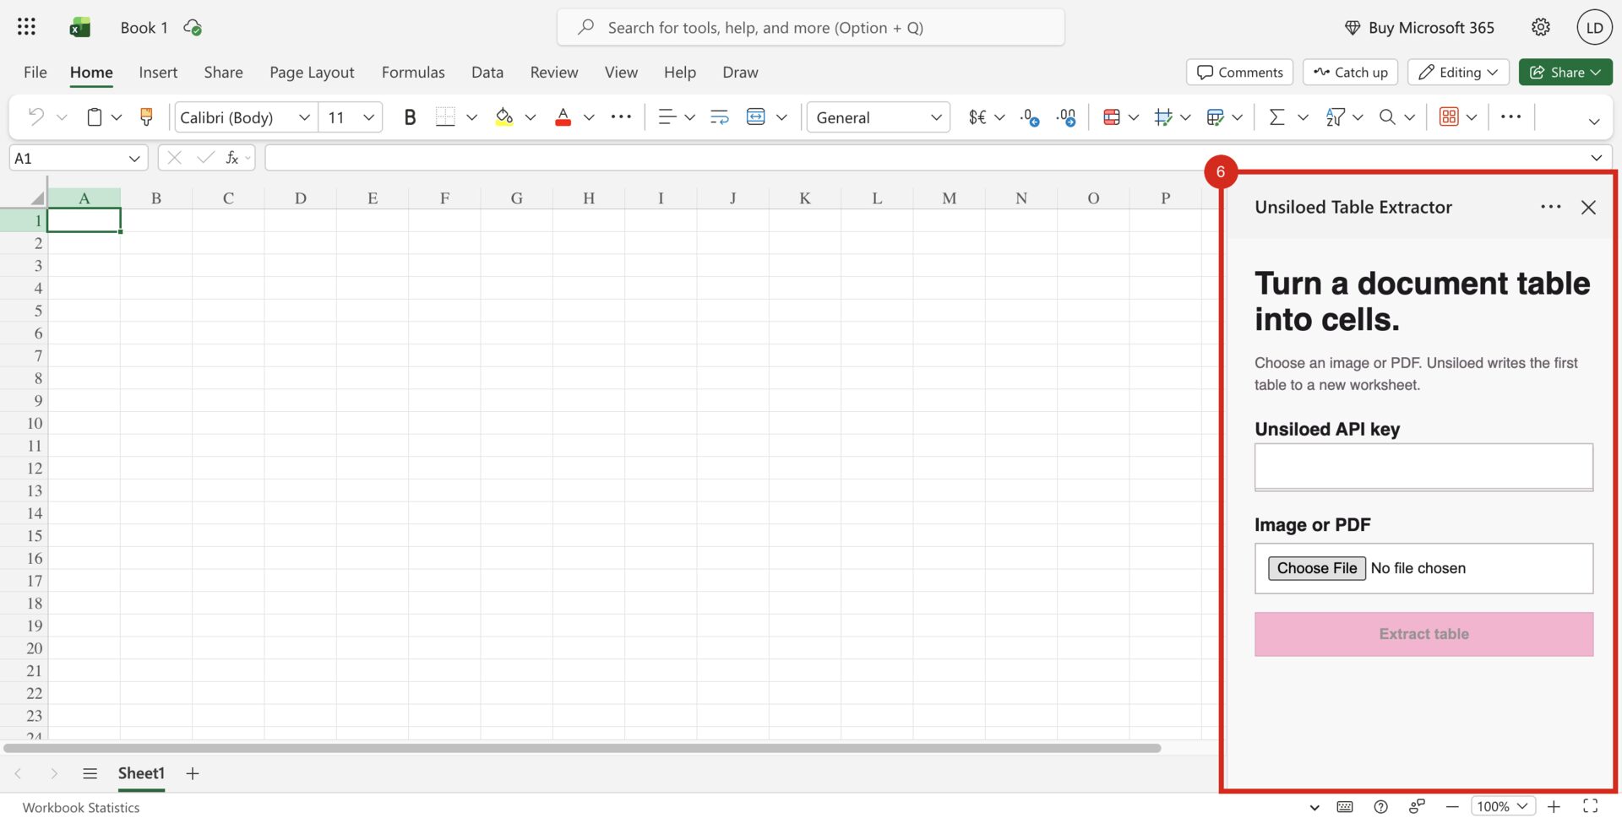Switch to the Formulas tab
The width and height of the screenshot is (1622, 818).
[413, 73]
